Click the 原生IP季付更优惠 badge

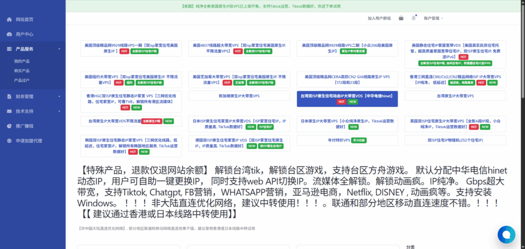pos(354,51)
